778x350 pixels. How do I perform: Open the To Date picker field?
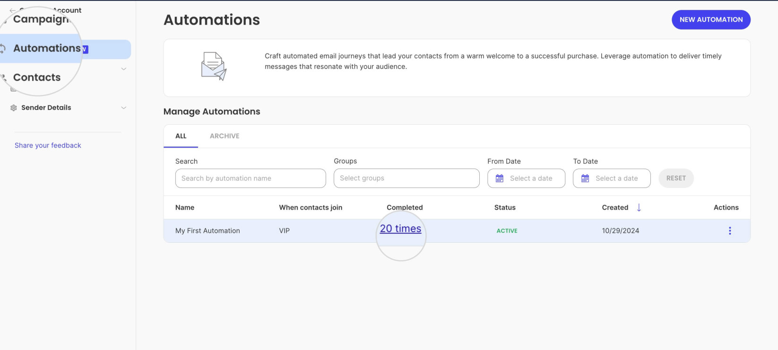pos(612,178)
